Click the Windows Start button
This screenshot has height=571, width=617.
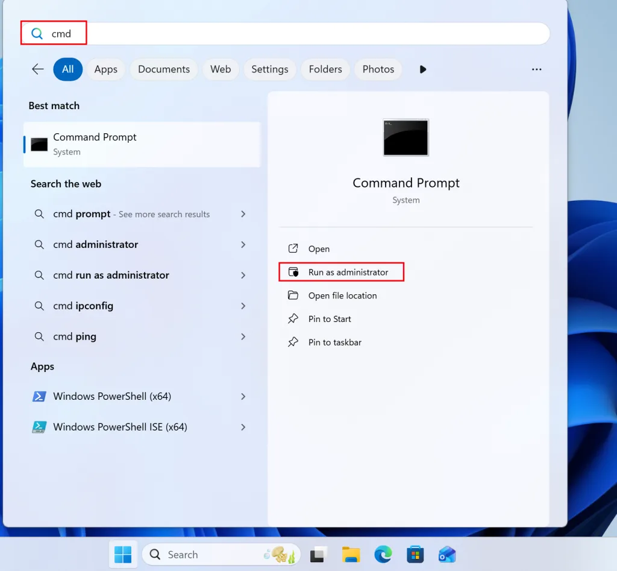pyautogui.click(x=123, y=554)
